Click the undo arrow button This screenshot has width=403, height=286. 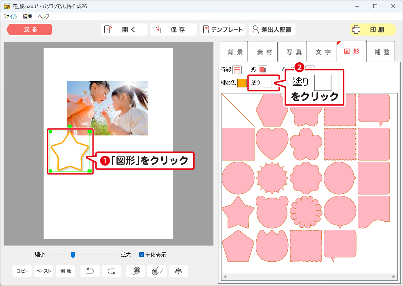90,271
